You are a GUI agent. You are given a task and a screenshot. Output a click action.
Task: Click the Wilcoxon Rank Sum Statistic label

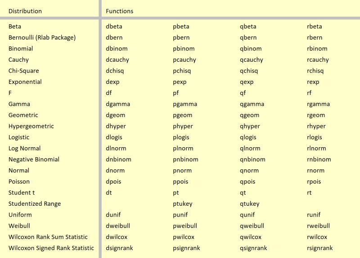point(48,237)
